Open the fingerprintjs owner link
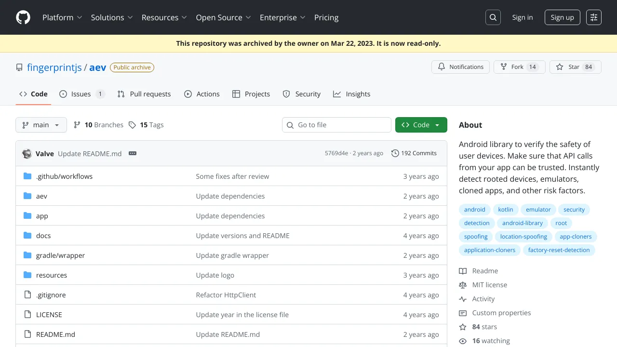Image resolution: width=617 pixels, height=347 pixels. click(54, 67)
